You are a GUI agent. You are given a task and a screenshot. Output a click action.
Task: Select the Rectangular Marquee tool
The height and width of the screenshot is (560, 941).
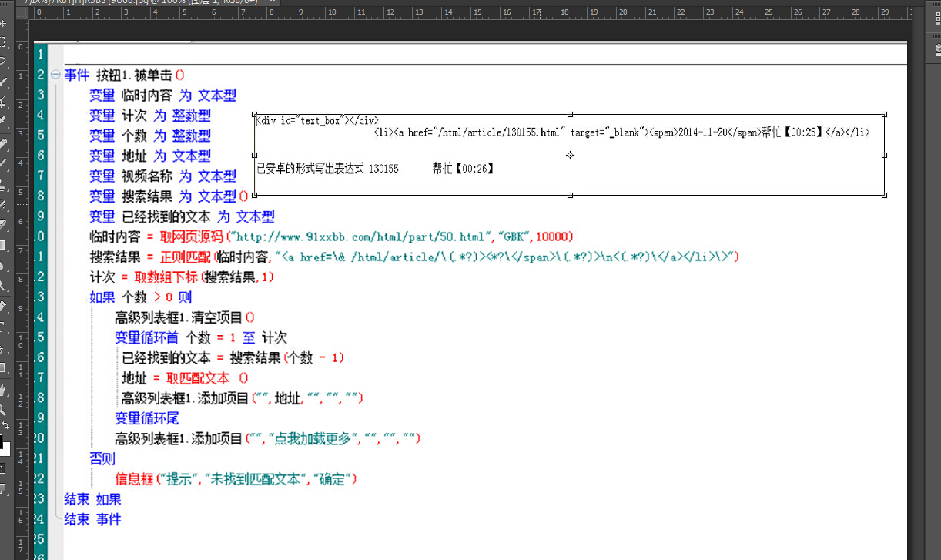[x=3, y=42]
